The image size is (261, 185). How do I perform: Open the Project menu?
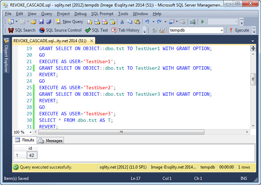63,14
